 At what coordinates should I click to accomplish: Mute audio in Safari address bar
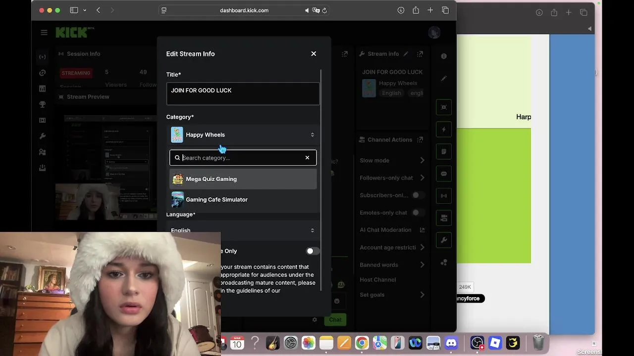pyautogui.click(x=307, y=10)
